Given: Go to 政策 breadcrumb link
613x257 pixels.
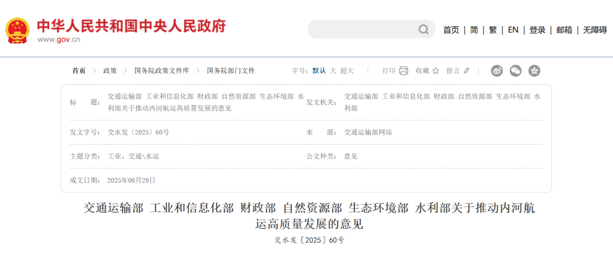Looking at the screenshot, I should pyautogui.click(x=110, y=71).
